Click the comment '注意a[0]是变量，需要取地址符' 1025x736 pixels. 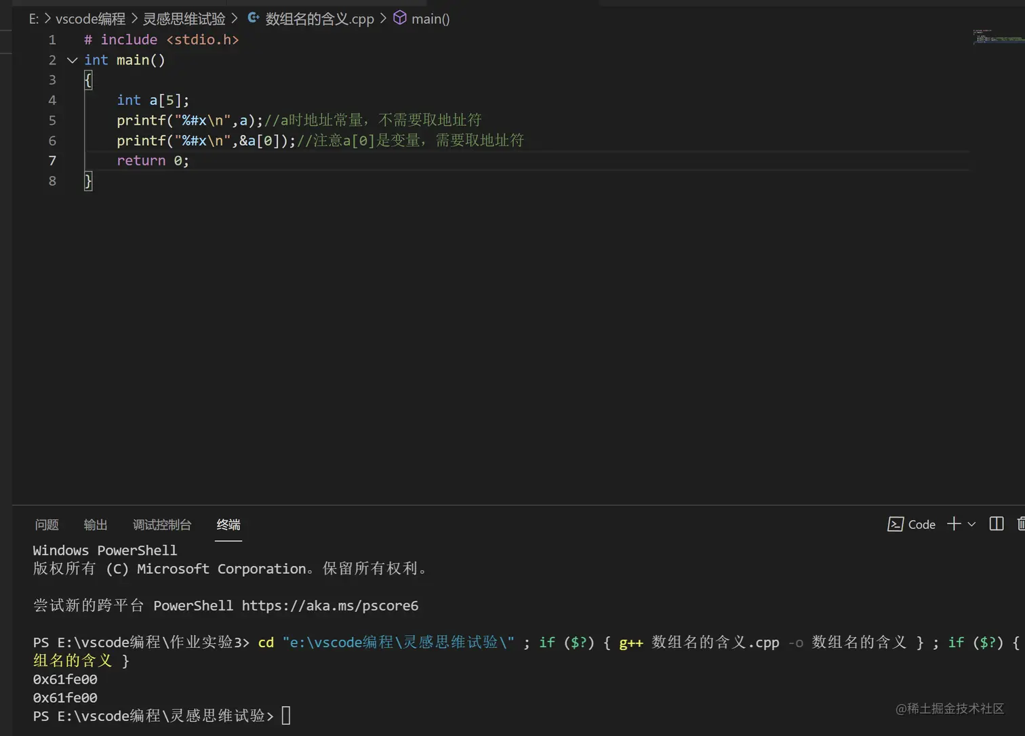point(410,141)
